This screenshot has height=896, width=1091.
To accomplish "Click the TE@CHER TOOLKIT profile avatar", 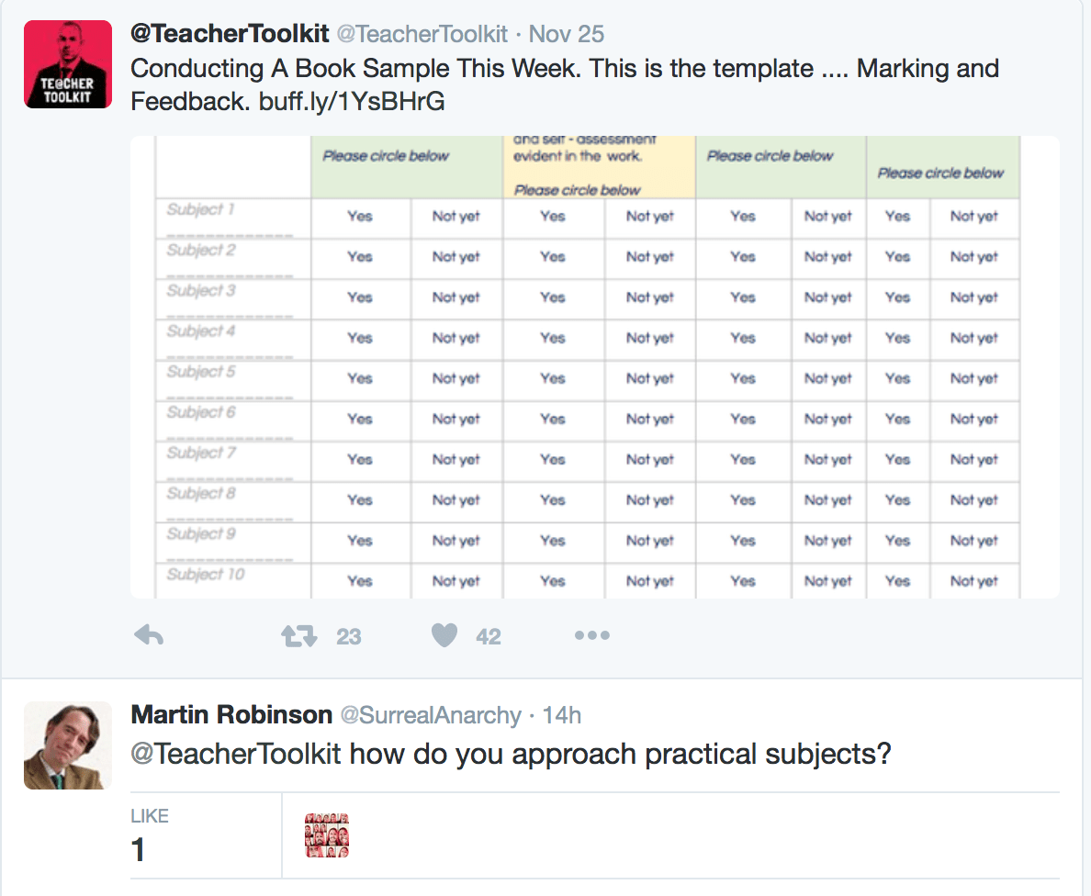I will pos(68,63).
